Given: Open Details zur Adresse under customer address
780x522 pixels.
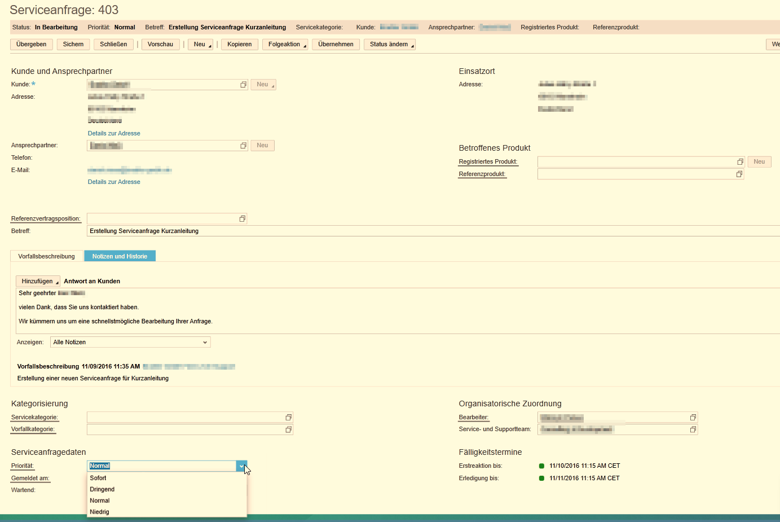Looking at the screenshot, I should 114,134.
